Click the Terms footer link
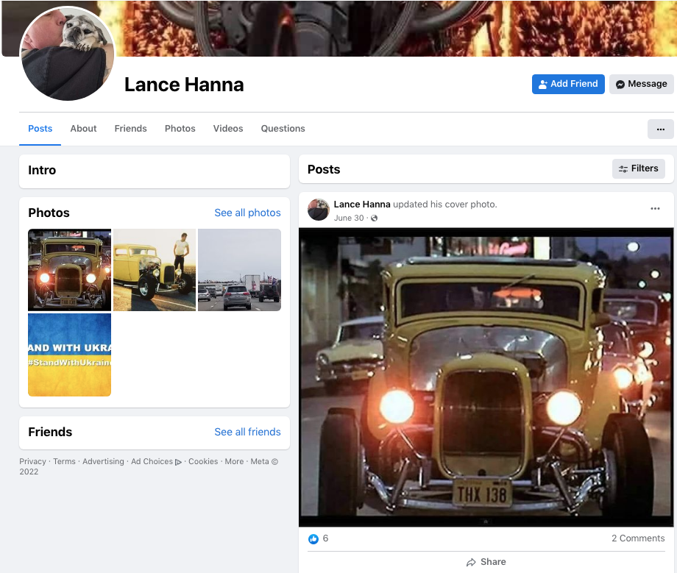Screen dimensions: 677x573 click(64, 461)
